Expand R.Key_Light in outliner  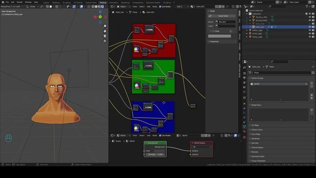[247, 37]
